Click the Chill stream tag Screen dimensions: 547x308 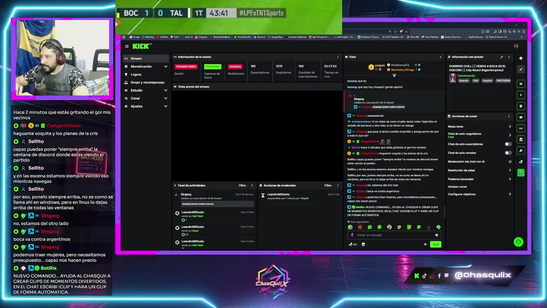tap(476, 80)
